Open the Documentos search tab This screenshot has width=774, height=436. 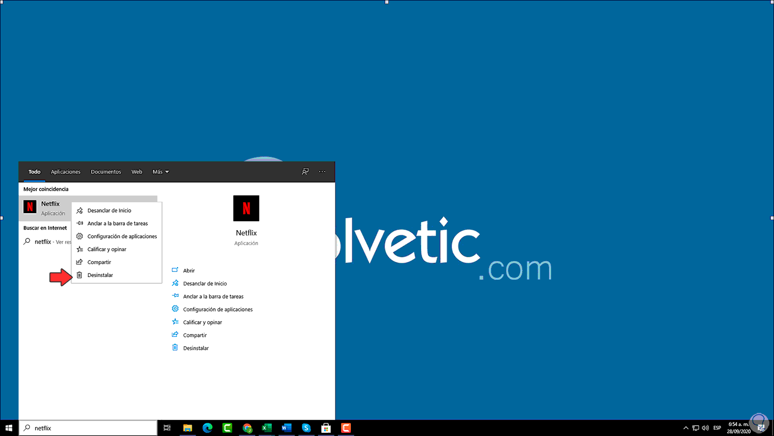(106, 172)
